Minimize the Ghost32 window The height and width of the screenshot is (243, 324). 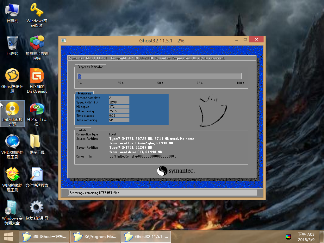[x=237, y=40]
